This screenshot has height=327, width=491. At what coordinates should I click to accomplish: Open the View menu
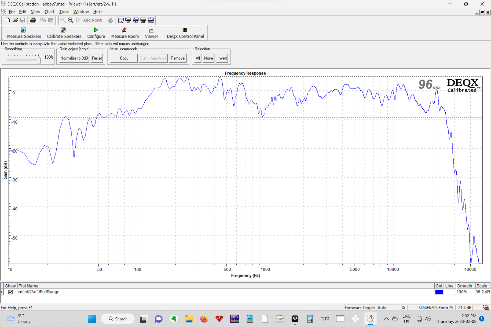35,12
